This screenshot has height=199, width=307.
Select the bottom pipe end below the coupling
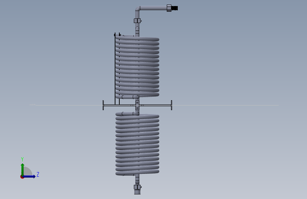(x=137, y=192)
